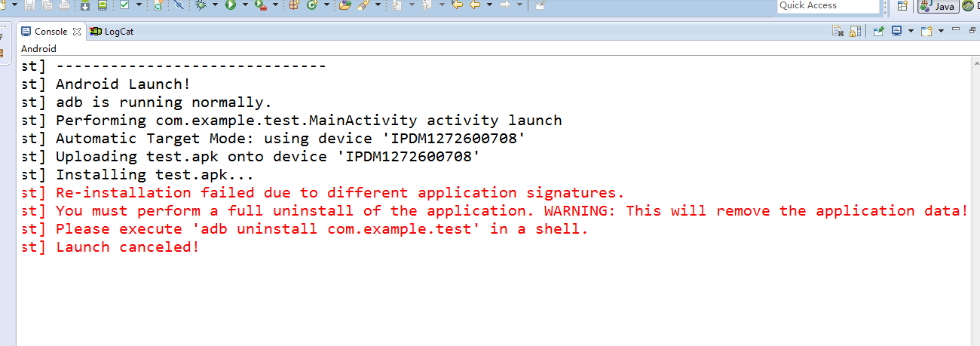Click the 'Installing test.apk...' line
Viewport: 980px width, 346px height.
coord(155,175)
